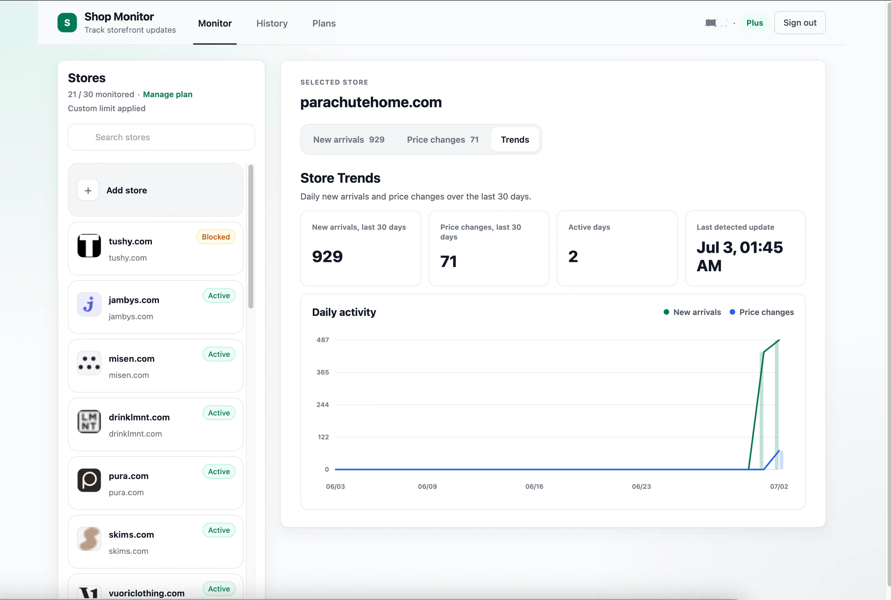Click the blue Price changes legend dot
This screenshot has width=891, height=600.
coord(732,312)
